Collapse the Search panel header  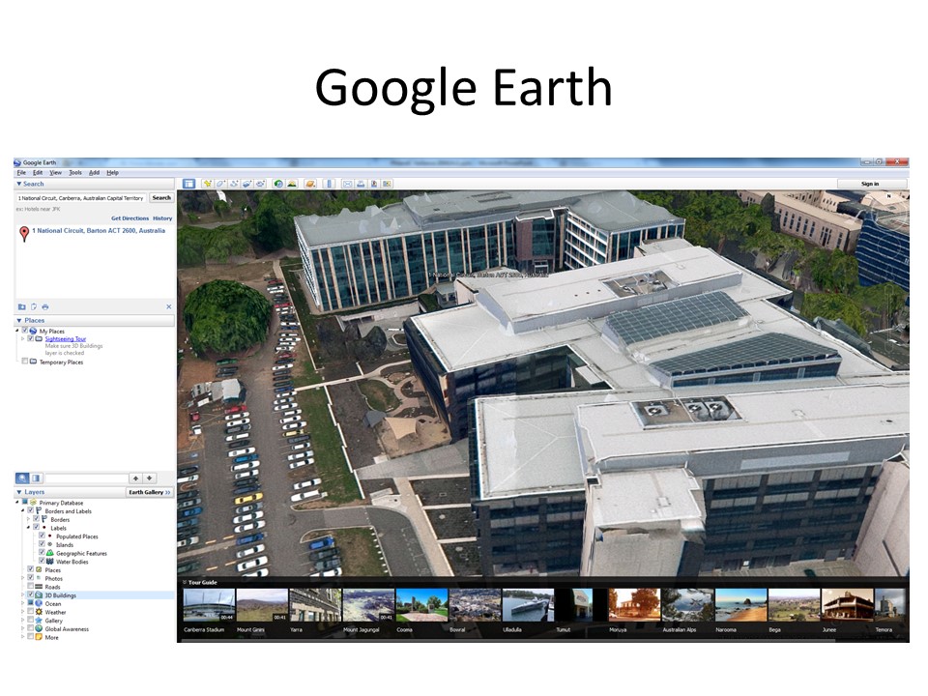pyautogui.click(x=95, y=184)
